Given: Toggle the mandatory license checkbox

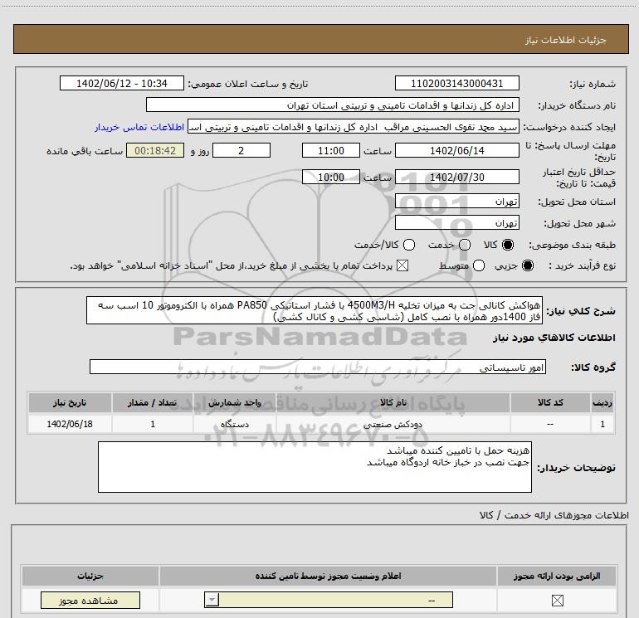Looking at the screenshot, I should 557,600.
